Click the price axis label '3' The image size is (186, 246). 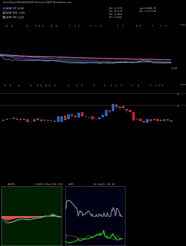click(177, 94)
